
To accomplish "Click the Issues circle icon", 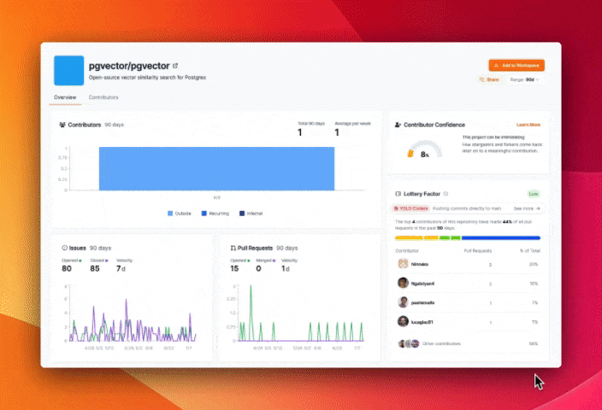I will pos(64,249).
